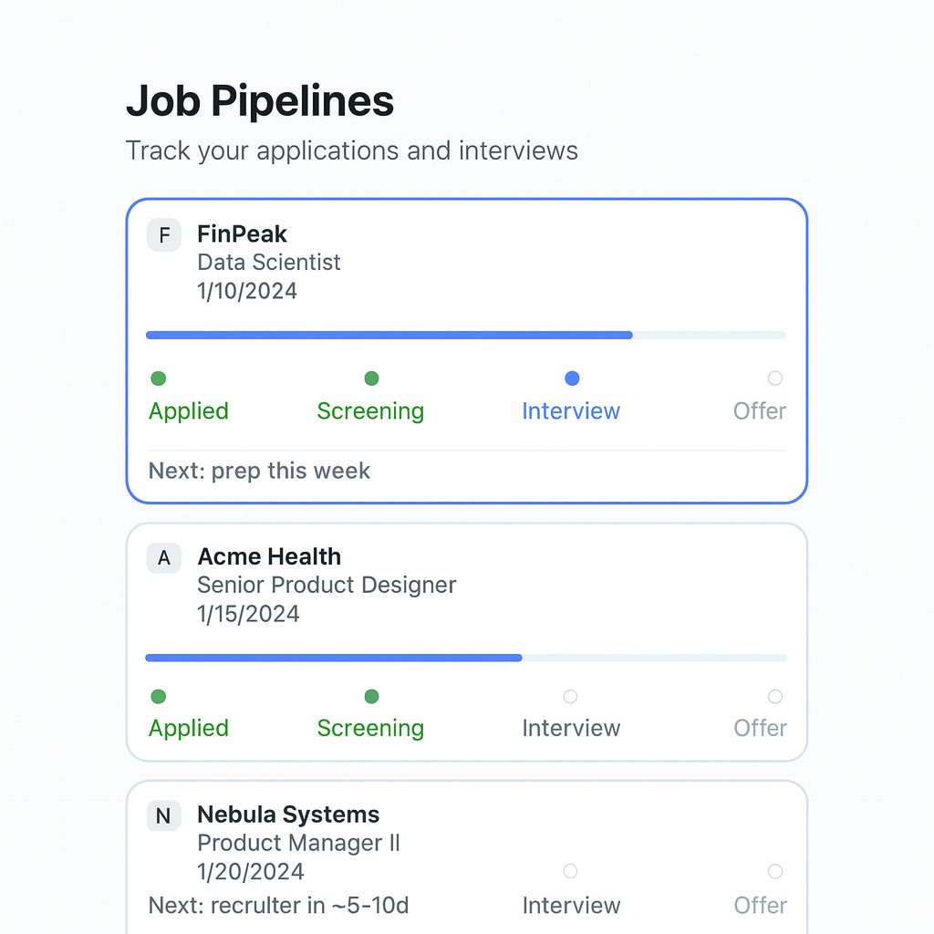Click the 'Next: recruiter in ~5-10d' note
The height and width of the screenshot is (934, 934).
tap(278, 906)
